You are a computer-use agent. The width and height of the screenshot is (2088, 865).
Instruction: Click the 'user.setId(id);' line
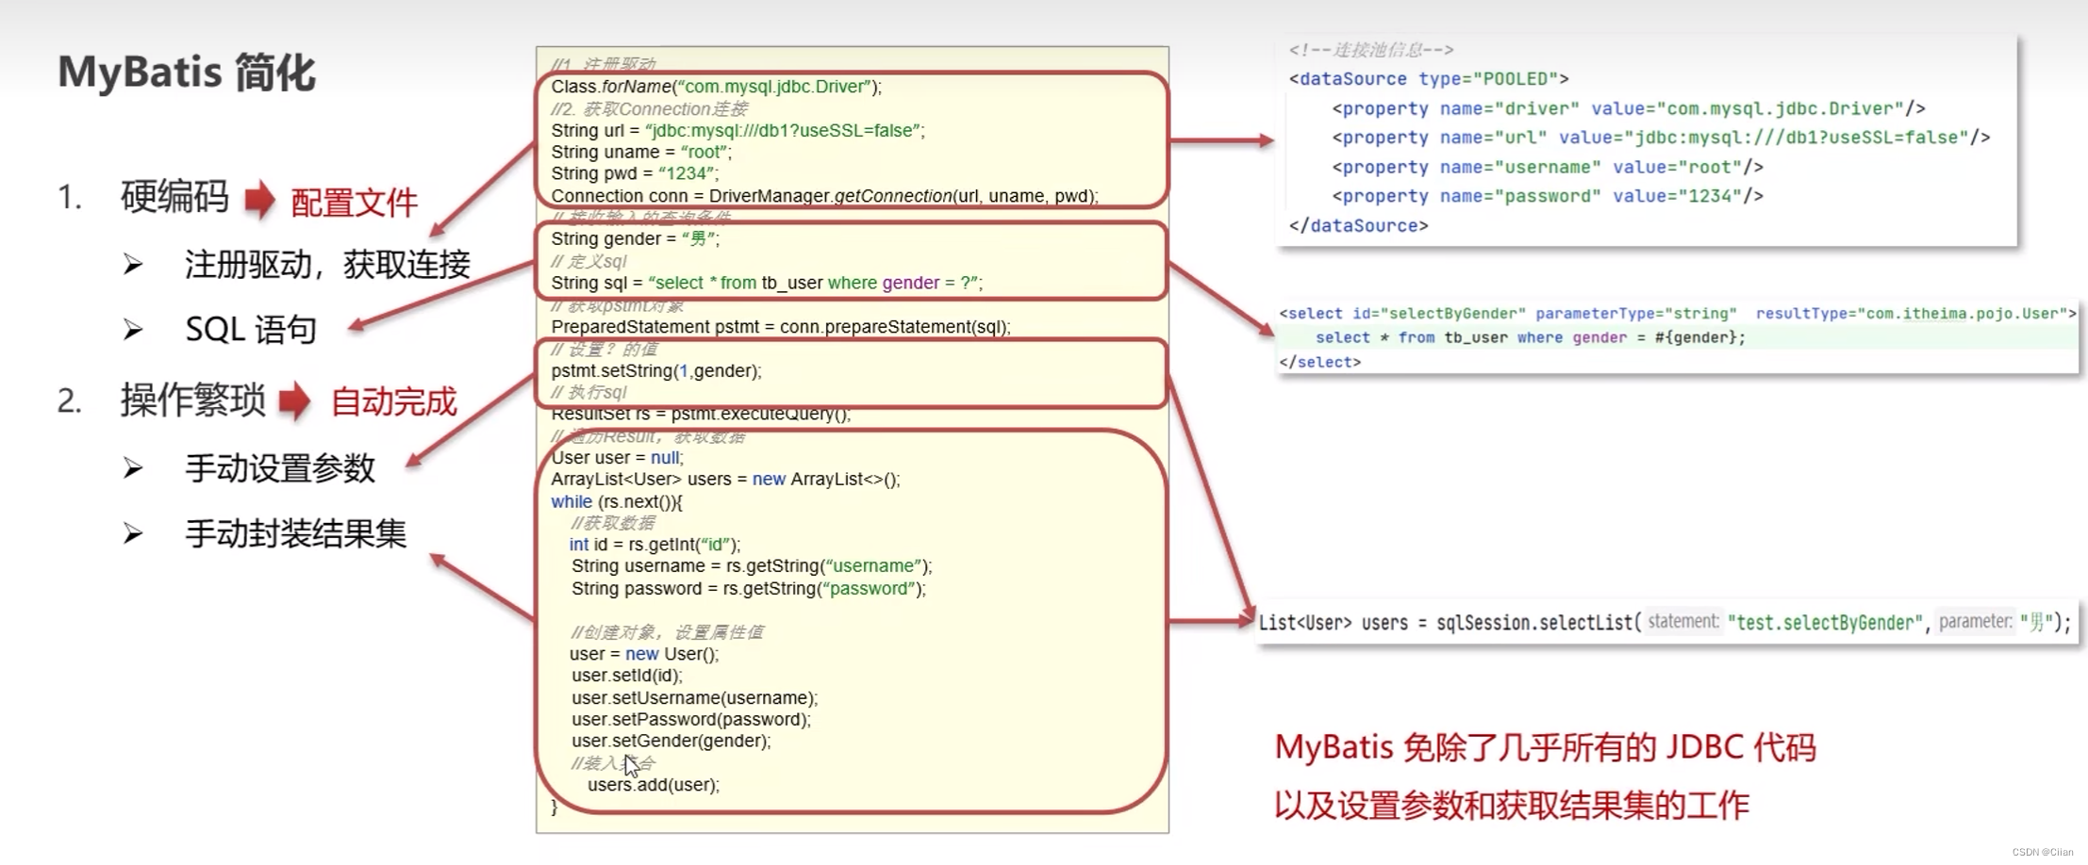click(626, 676)
